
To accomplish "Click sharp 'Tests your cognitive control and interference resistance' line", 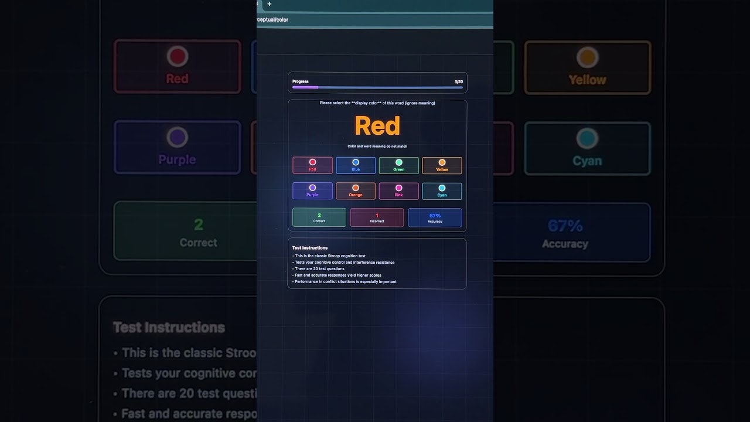I will pos(344,263).
